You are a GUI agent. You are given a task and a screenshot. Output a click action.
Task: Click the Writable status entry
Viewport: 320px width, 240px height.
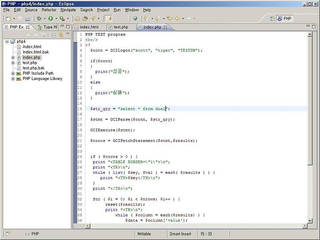click(x=144, y=234)
